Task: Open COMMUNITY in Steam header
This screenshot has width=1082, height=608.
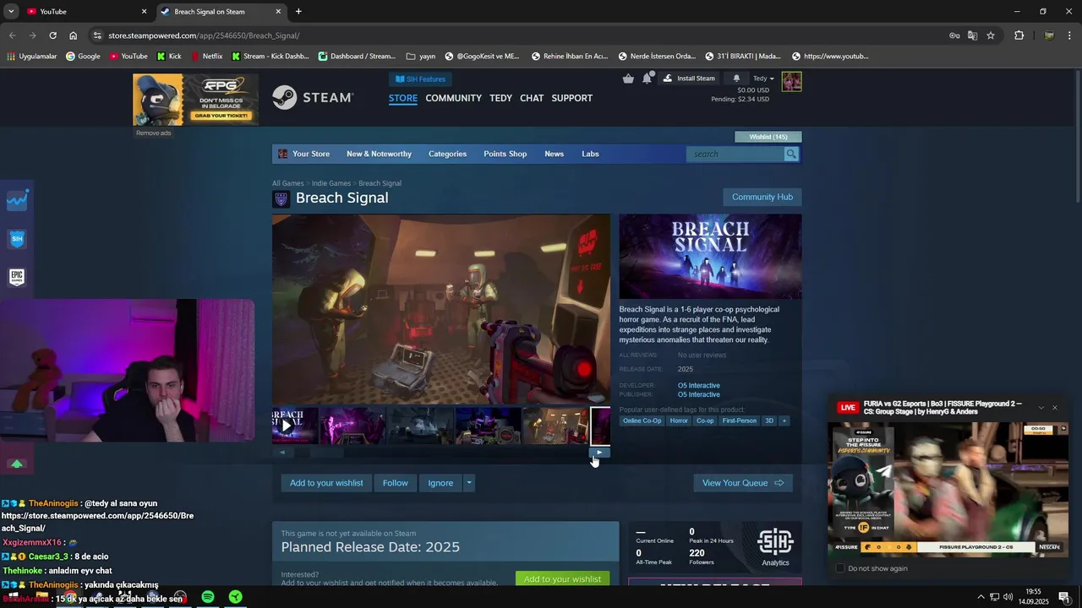Action: click(453, 98)
